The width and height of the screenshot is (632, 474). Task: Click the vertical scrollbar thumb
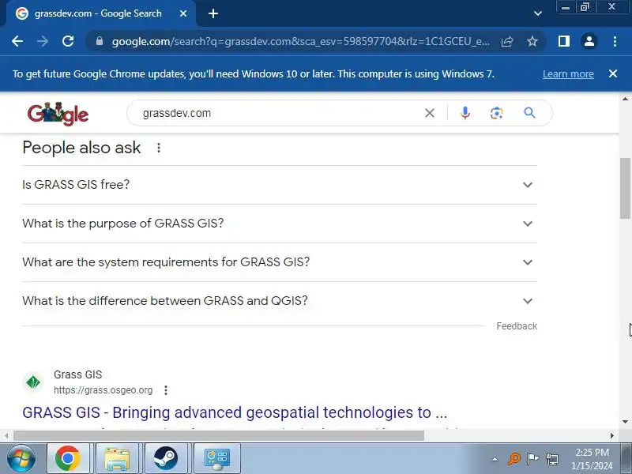[x=625, y=188]
